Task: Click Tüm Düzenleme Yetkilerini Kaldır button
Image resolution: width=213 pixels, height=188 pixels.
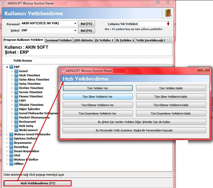Action: tap(171, 113)
